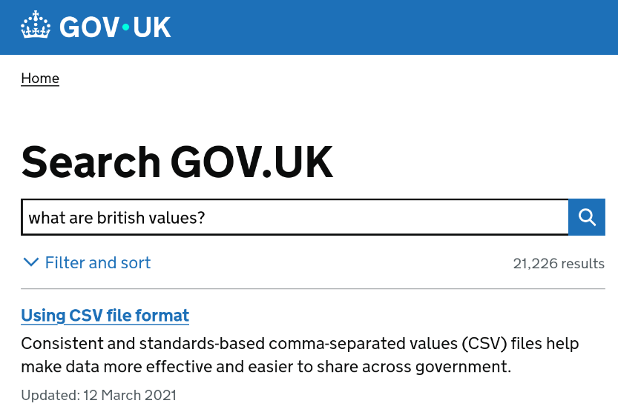Click the Updated: 12 March 2021 date
Image resolution: width=618 pixels, height=412 pixels.
(99, 395)
